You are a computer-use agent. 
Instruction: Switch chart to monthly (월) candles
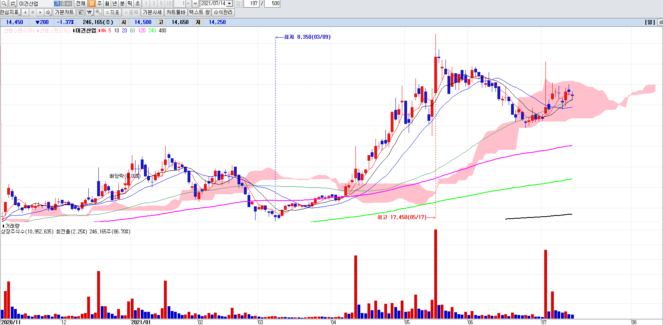(107, 4)
